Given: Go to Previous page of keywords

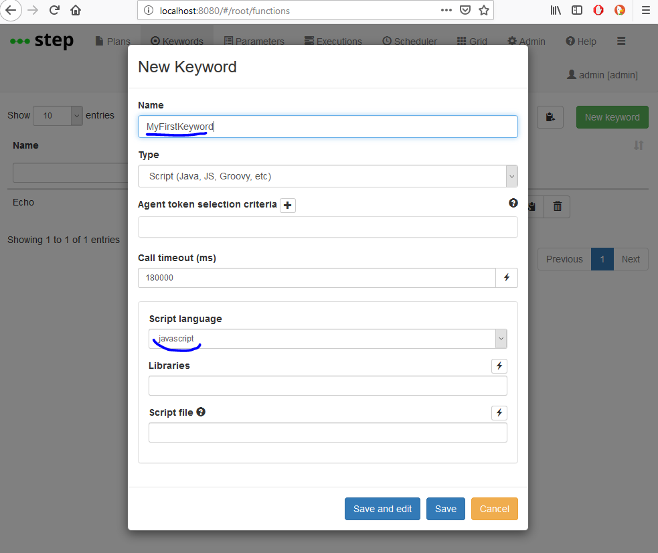Looking at the screenshot, I should coord(564,259).
